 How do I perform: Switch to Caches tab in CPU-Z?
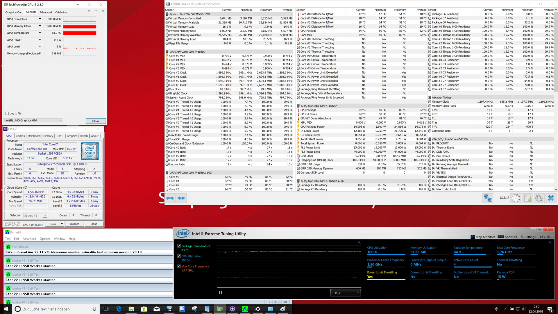(x=20, y=136)
